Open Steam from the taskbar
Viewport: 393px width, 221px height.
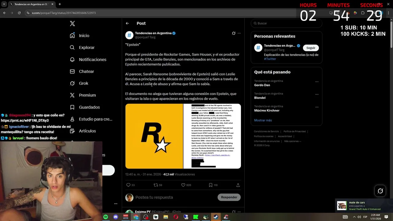click(216, 217)
